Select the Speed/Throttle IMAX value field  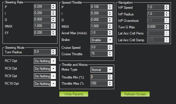pyautogui.click(x=99, y=26)
